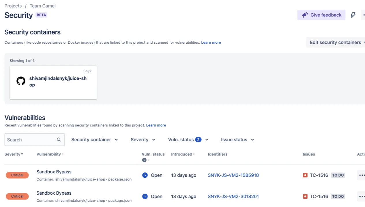Open the actions ellipsis on the first vulnerability row
Image resolution: width=365 pixels, height=207 pixels.
point(362,175)
